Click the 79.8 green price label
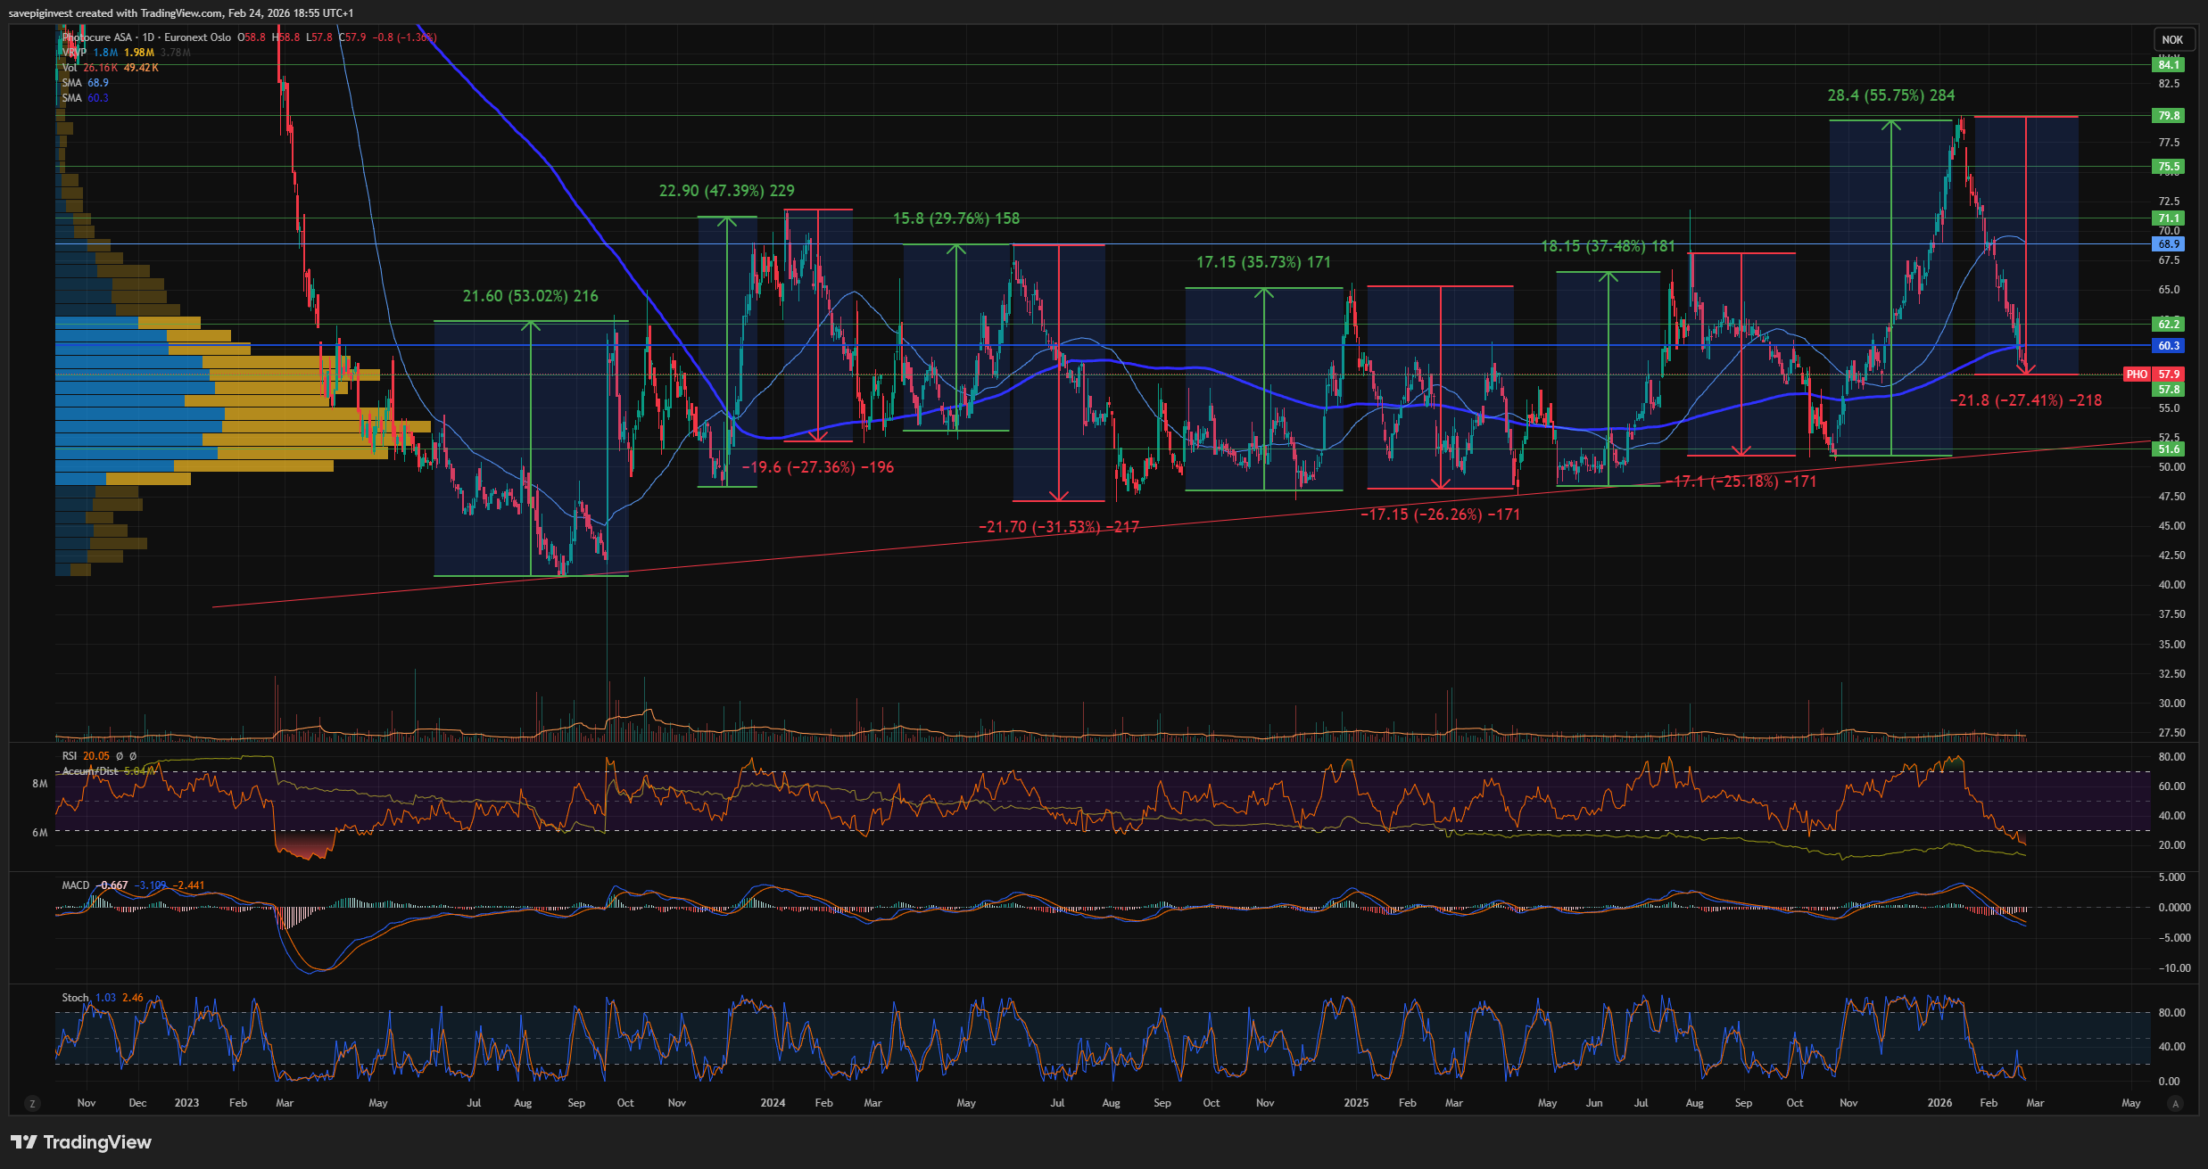Viewport: 2208px width, 1169px height. [x=2168, y=116]
